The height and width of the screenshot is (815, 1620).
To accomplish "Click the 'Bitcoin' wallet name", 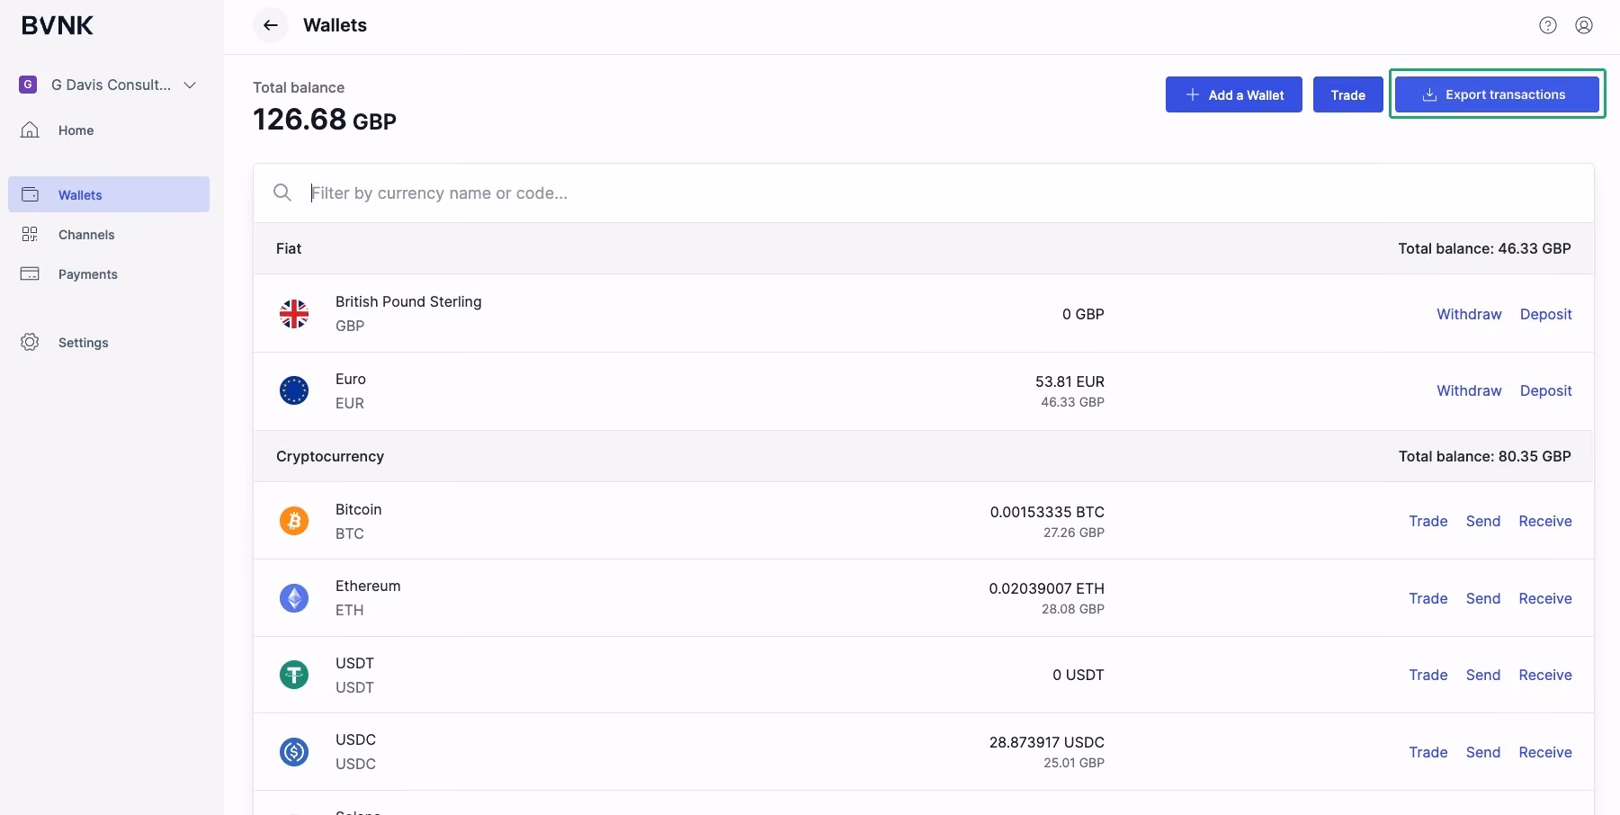I will click(x=359, y=509).
